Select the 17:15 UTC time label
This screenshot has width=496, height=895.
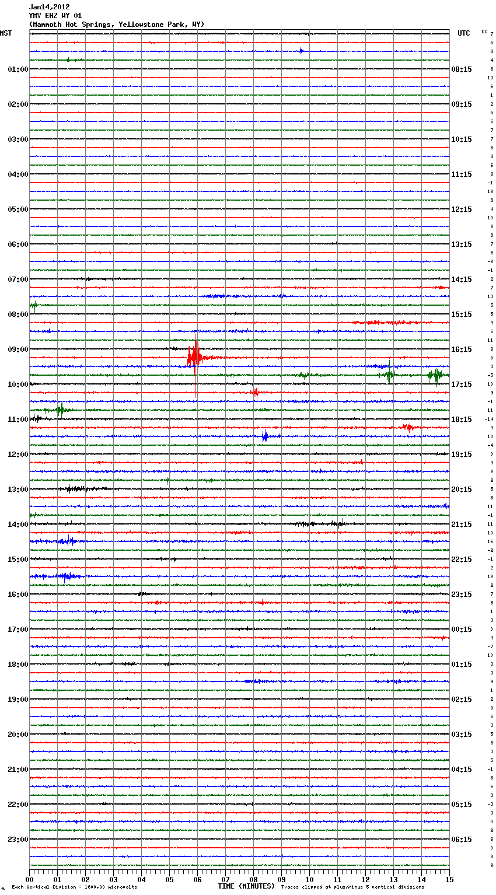point(462,384)
